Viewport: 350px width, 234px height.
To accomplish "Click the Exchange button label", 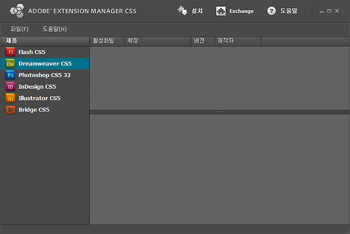I will click(x=242, y=11).
